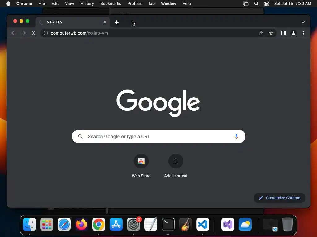The image size is (317, 237).
Task: Open the View menu
Action: (x=69, y=3)
